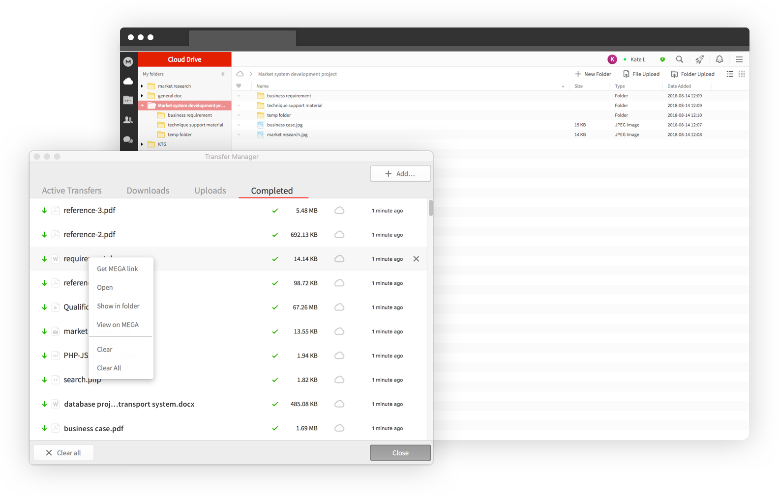Image resolution: width=779 pixels, height=496 pixels.
Task: Open the My folders sort dropdown
Action: pos(223,74)
